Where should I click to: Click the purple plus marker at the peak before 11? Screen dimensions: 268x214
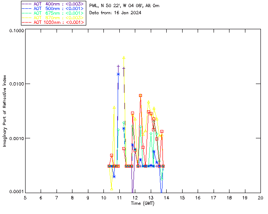point(119,66)
